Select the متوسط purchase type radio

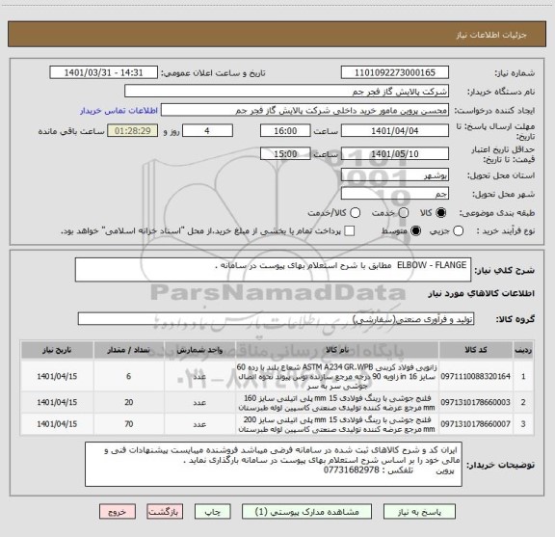[x=415, y=231]
